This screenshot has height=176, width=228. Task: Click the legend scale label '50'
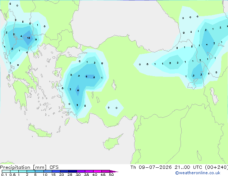(111, 175)
